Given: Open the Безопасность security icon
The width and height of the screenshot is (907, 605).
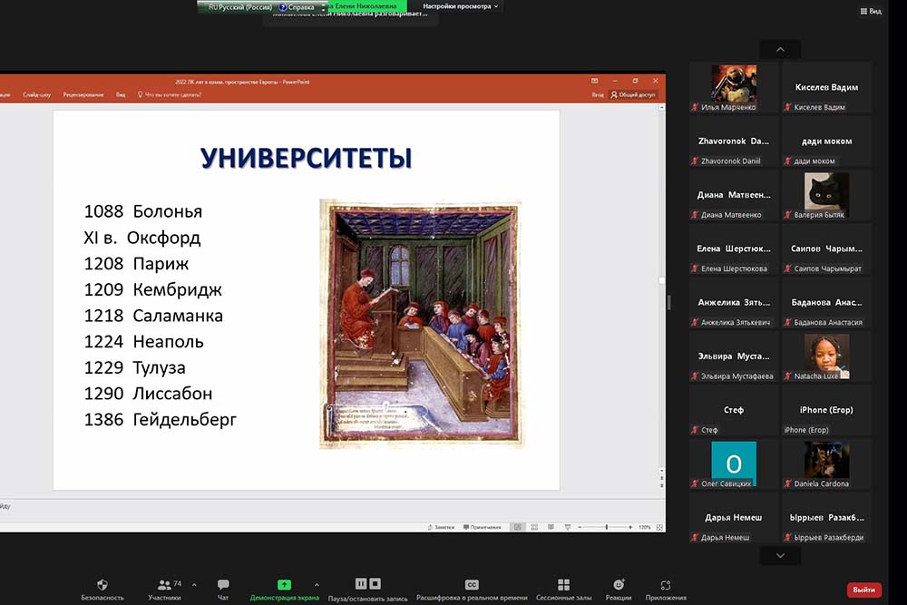Looking at the screenshot, I should [x=102, y=585].
